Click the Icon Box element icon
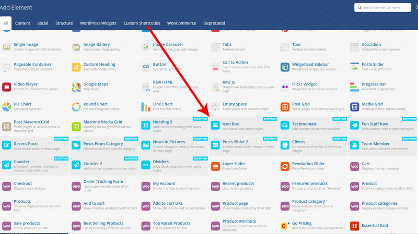Viewport: 418px width, 234px height. (x=215, y=125)
